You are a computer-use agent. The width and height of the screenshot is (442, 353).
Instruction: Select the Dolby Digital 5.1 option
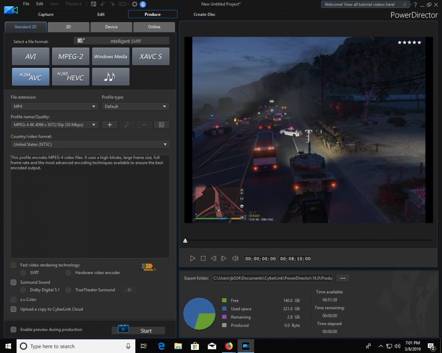coord(23,290)
